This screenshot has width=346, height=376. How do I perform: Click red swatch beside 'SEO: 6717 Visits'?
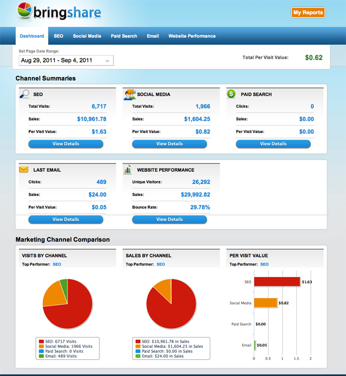[41, 341]
